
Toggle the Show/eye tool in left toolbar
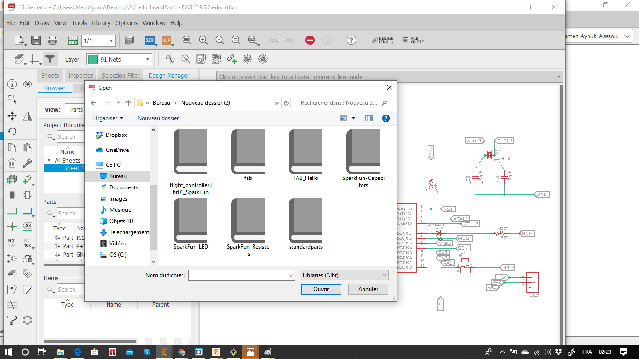pos(28,85)
